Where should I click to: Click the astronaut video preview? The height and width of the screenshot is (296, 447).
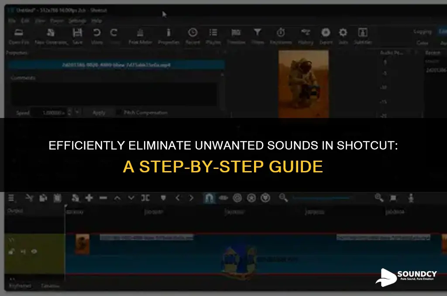pyautogui.click(x=303, y=84)
